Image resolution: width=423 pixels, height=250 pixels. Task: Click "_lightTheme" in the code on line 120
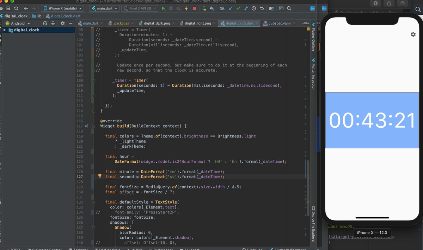coord(132,141)
